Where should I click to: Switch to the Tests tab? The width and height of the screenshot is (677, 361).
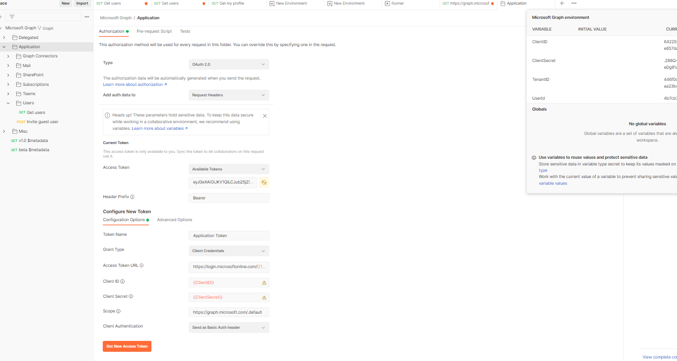click(185, 31)
